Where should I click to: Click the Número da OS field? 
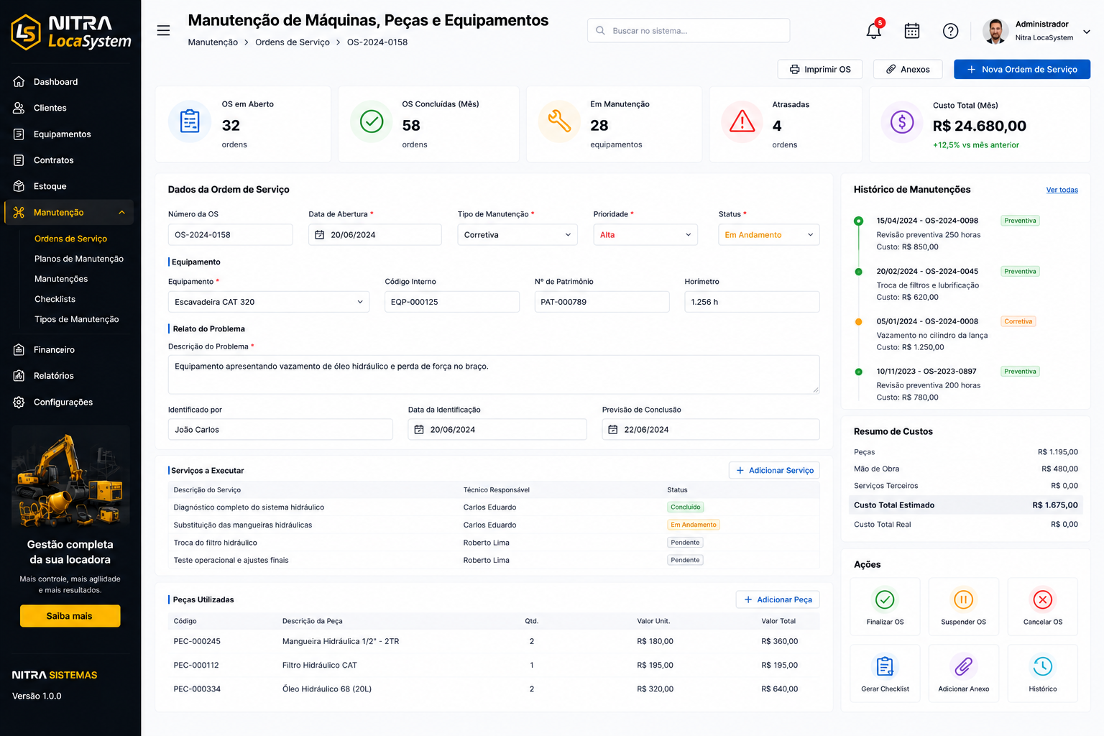pyautogui.click(x=230, y=235)
